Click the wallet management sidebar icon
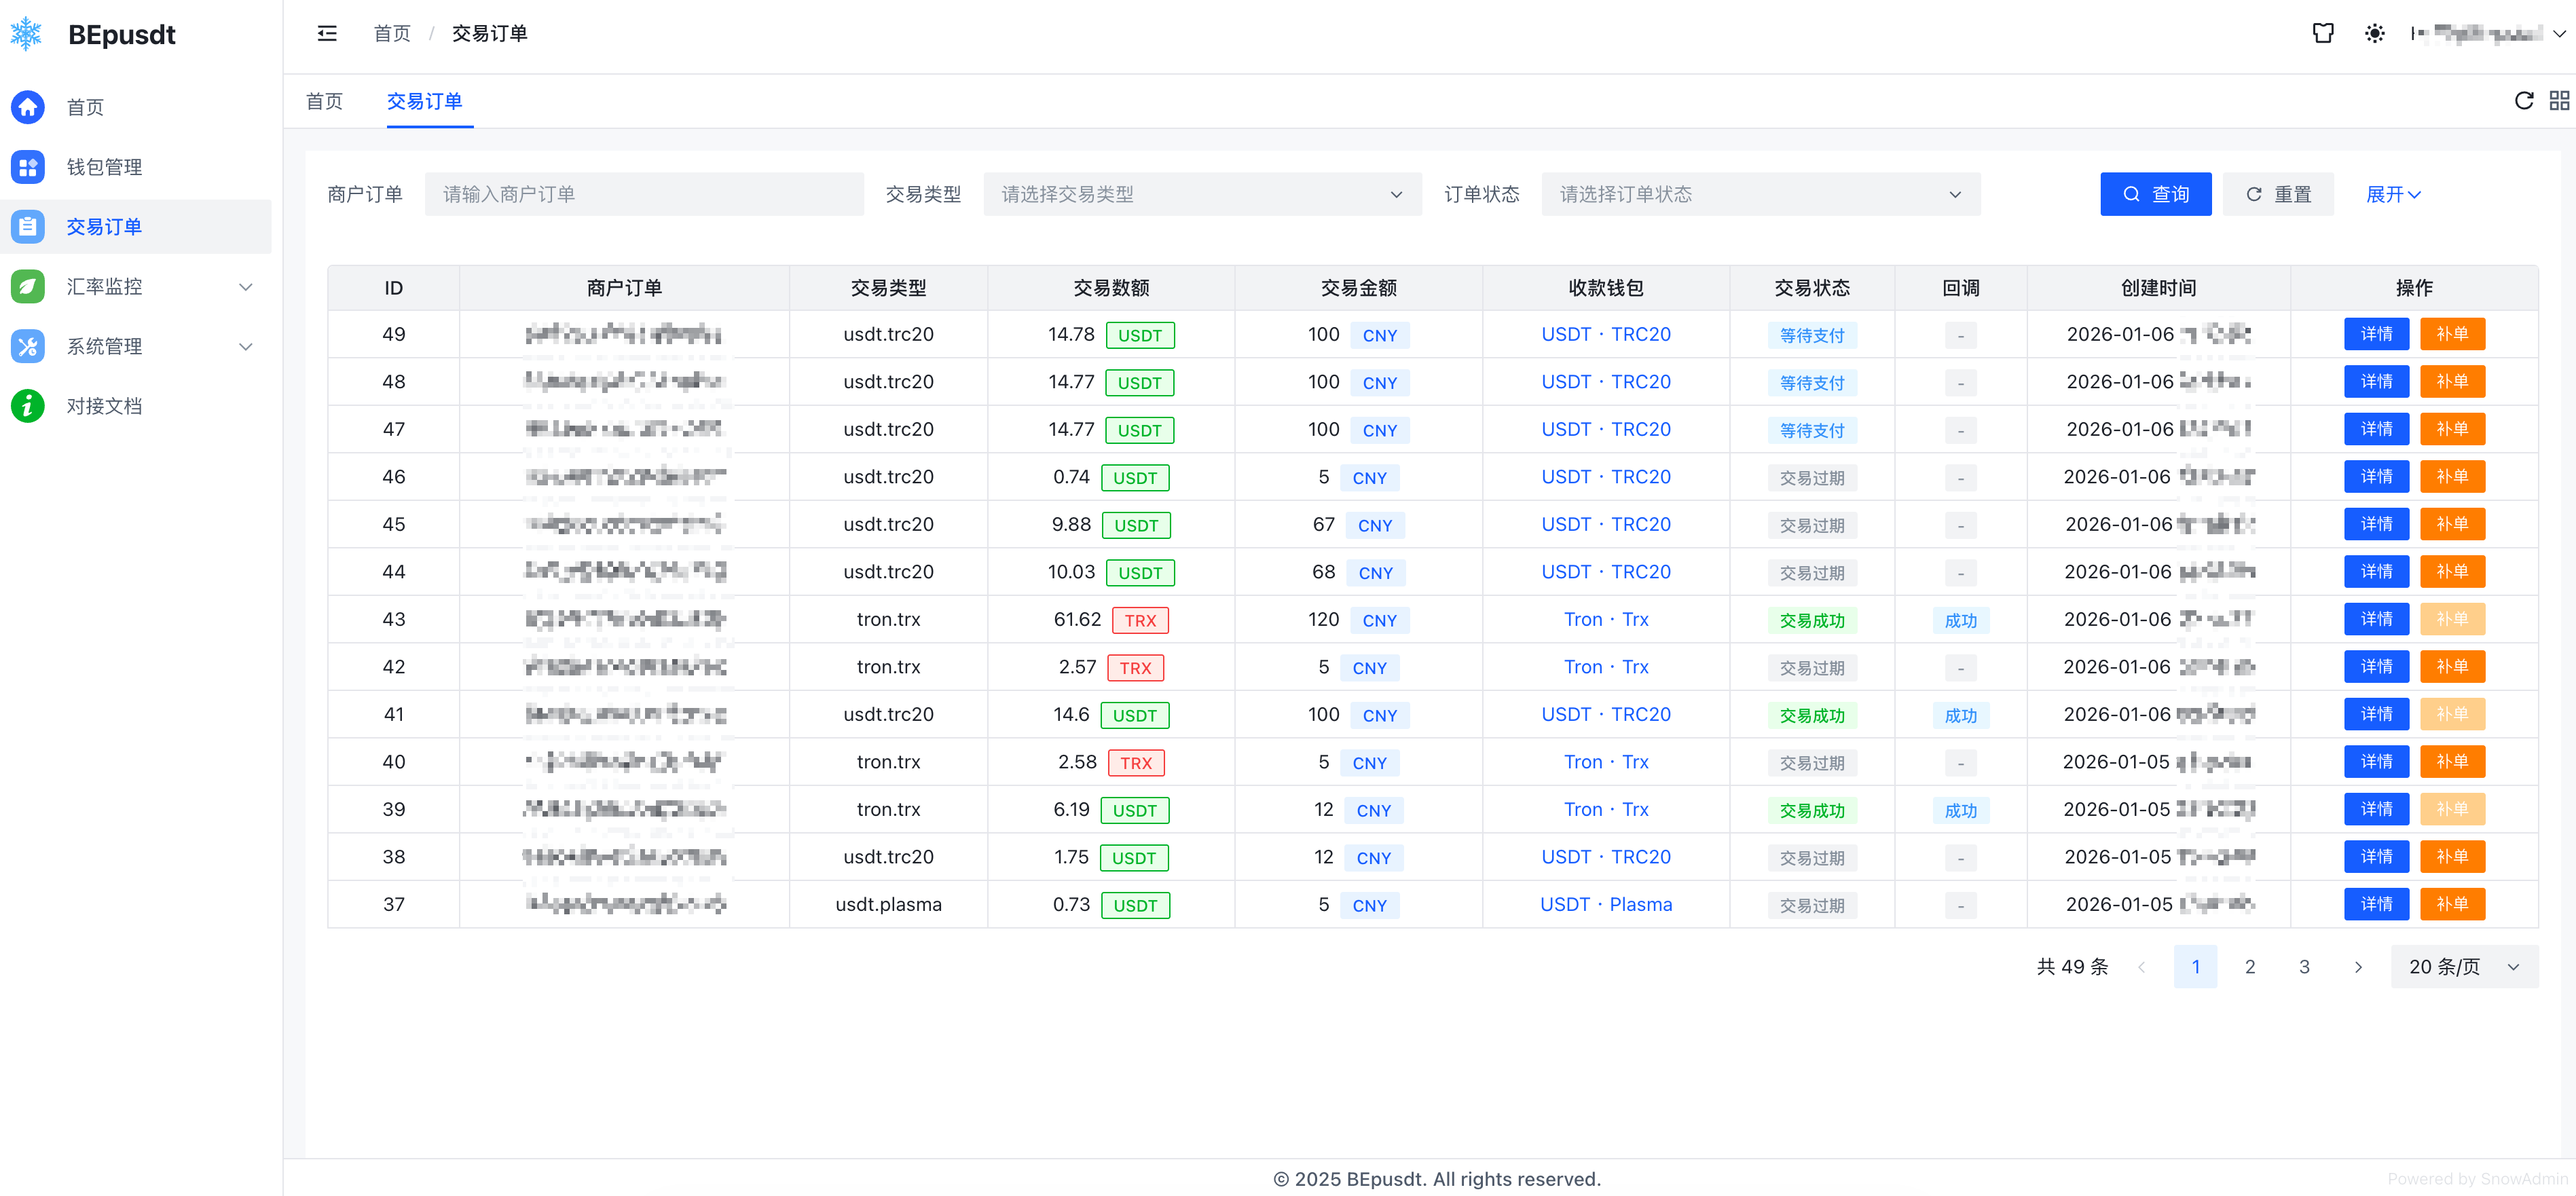 tap(28, 167)
